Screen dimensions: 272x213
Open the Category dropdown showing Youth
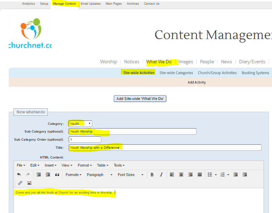(x=80, y=123)
